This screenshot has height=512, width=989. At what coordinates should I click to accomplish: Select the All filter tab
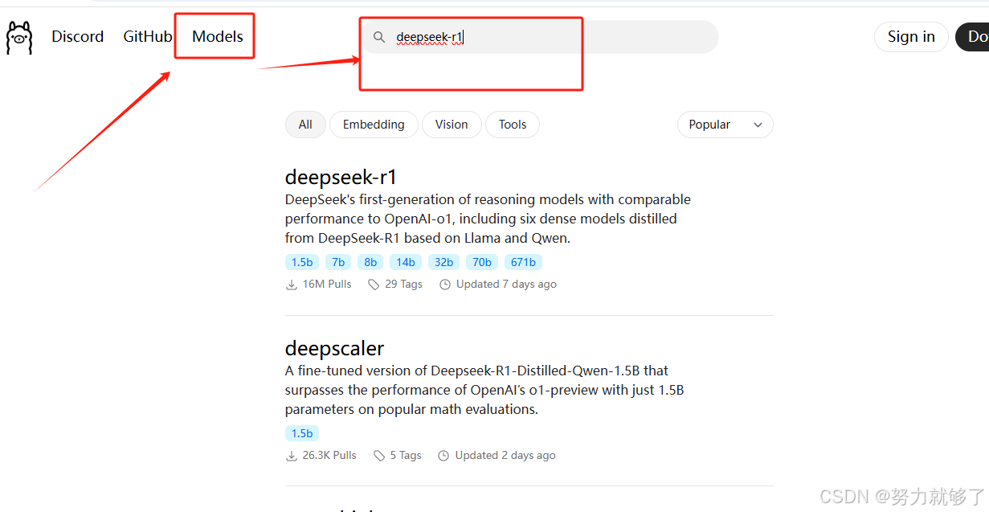click(305, 125)
